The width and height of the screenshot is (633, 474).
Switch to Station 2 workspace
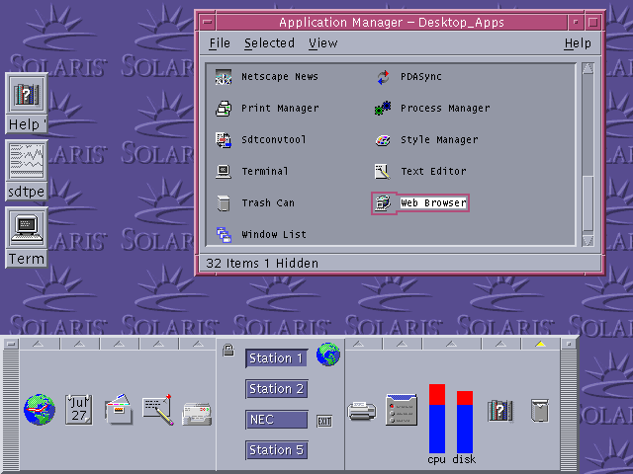click(x=277, y=389)
